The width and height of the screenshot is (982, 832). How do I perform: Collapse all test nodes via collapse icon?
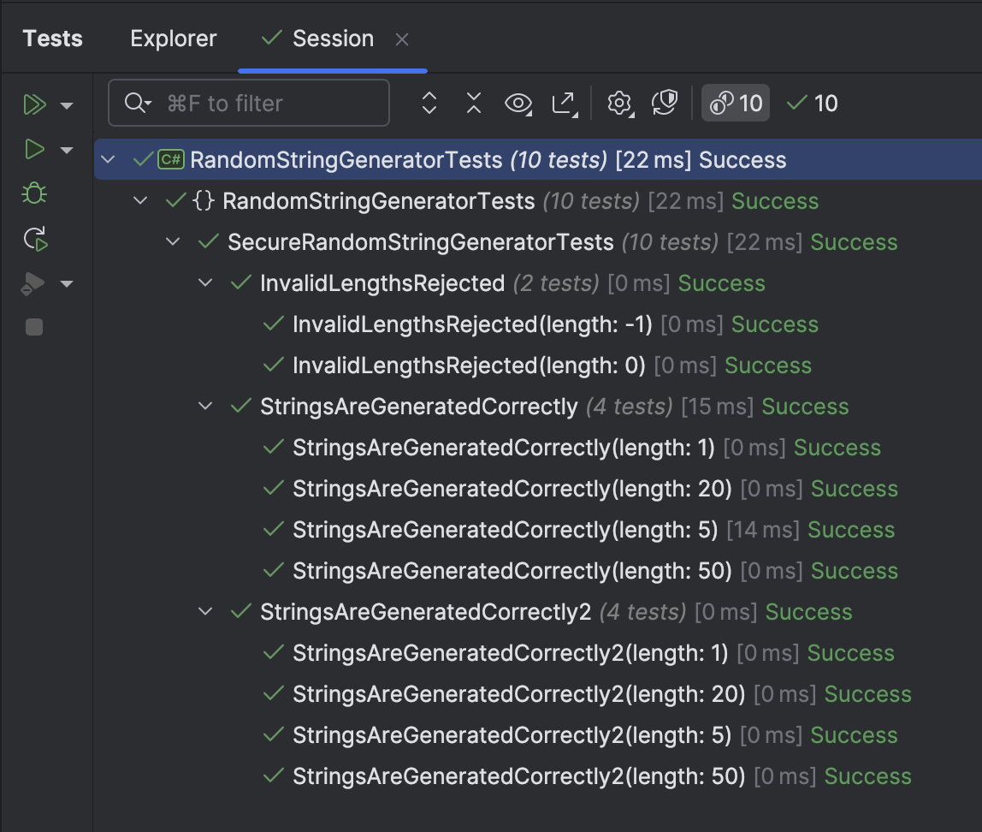coord(473,103)
